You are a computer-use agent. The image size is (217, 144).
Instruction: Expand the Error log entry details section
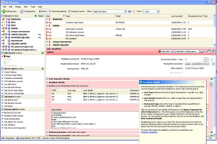tap(48, 79)
